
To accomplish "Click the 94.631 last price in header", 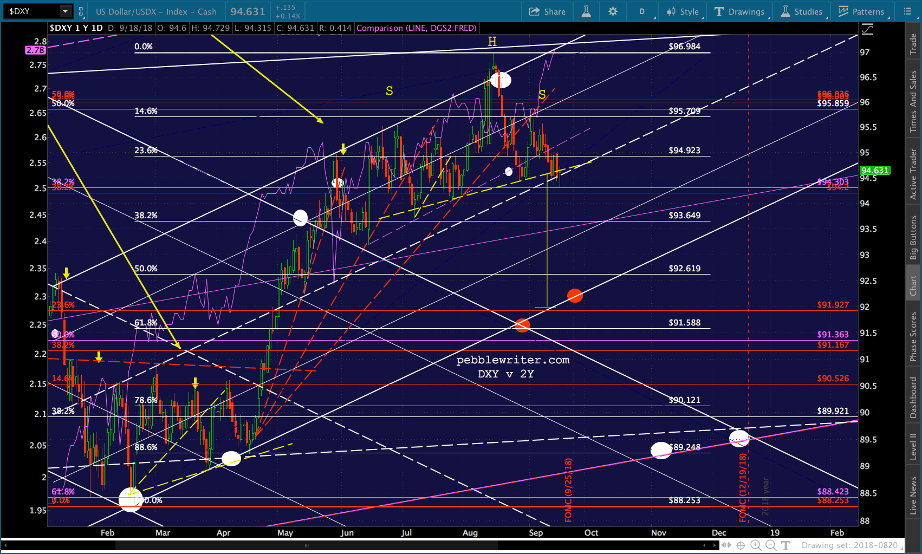I will click(248, 11).
